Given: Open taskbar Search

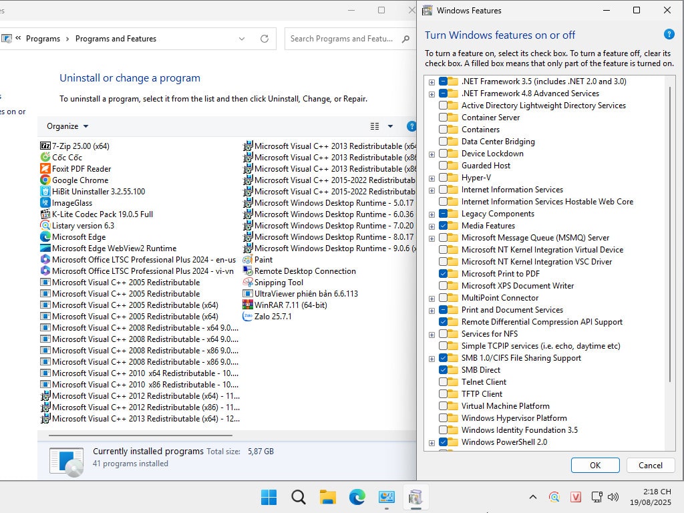Looking at the screenshot, I should (x=299, y=497).
